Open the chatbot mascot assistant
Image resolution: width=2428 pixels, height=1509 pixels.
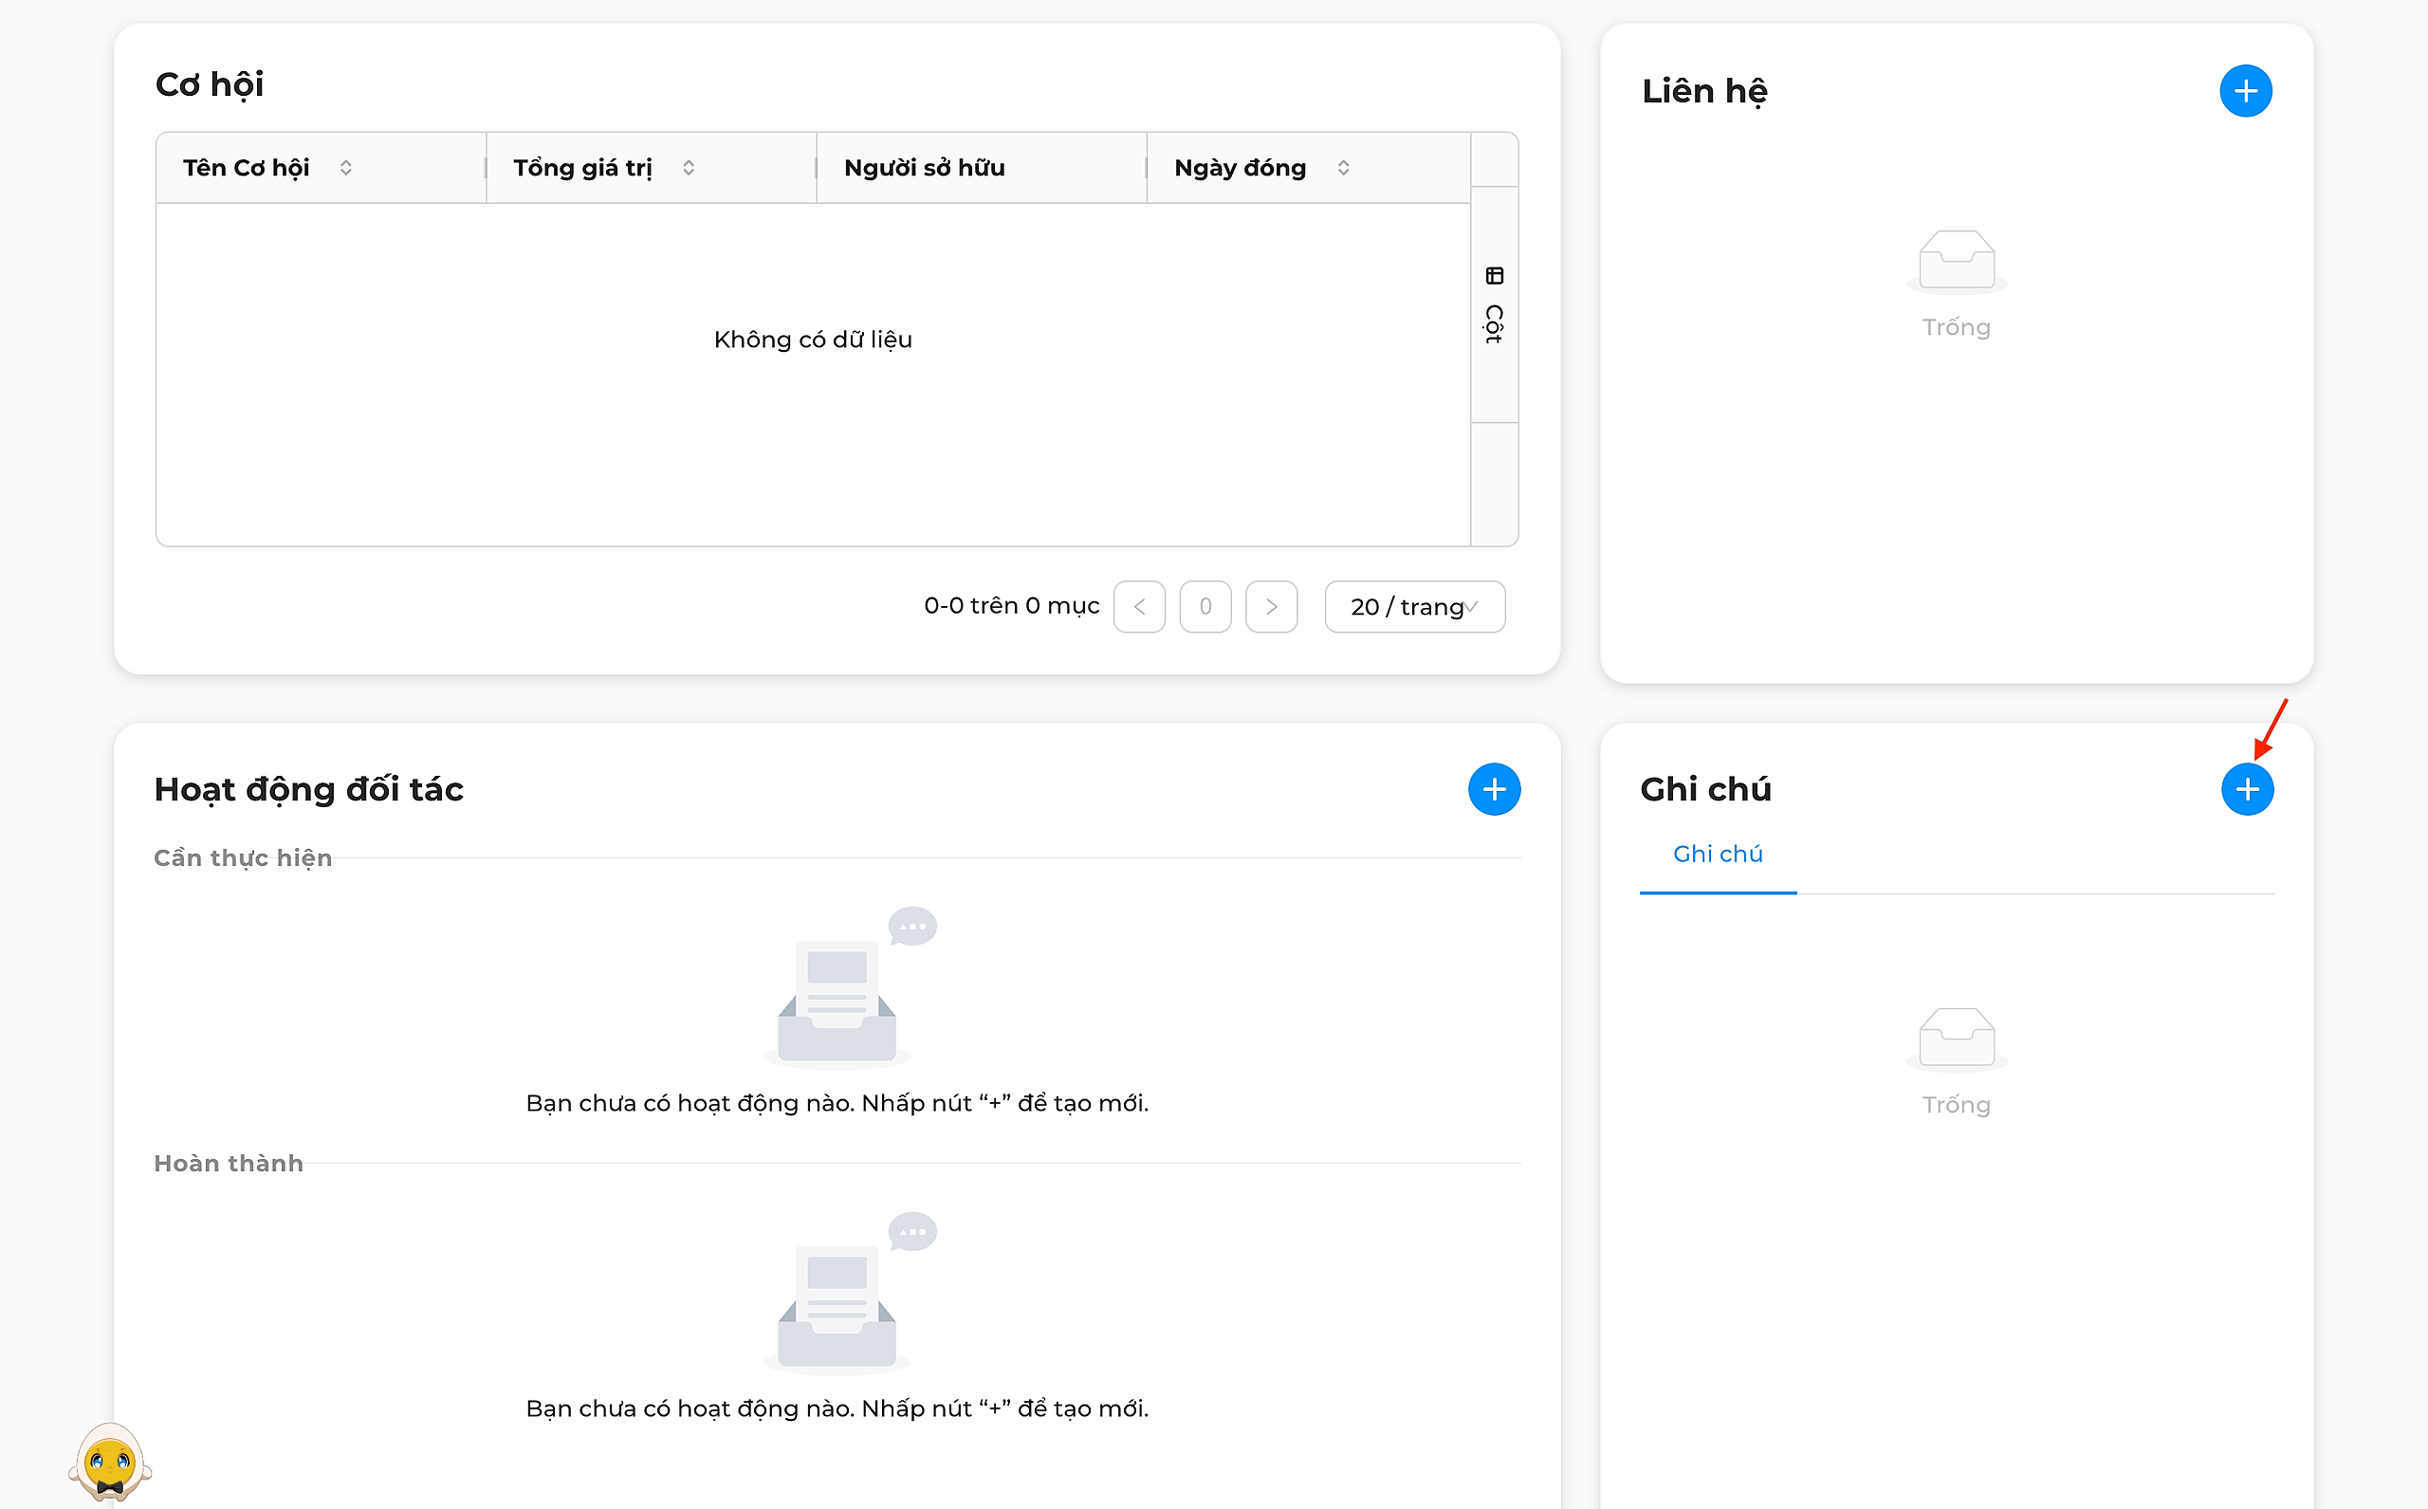[x=110, y=1463]
